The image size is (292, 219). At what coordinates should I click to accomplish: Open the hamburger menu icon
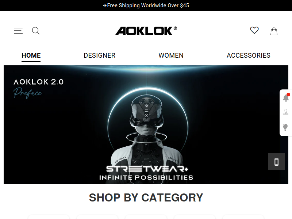point(18,31)
